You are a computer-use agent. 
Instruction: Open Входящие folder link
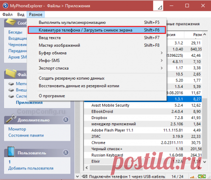coord(17,38)
